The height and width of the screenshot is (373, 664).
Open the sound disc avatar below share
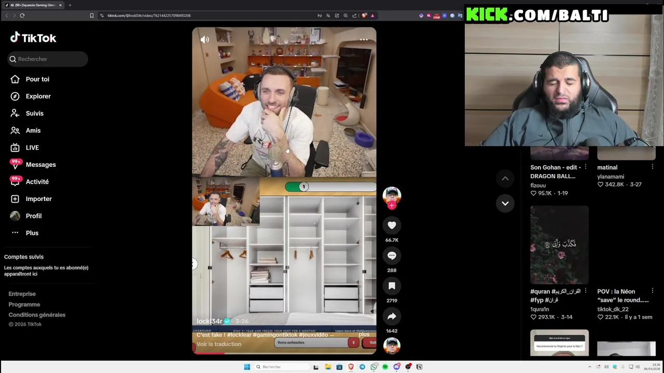coord(392,346)
